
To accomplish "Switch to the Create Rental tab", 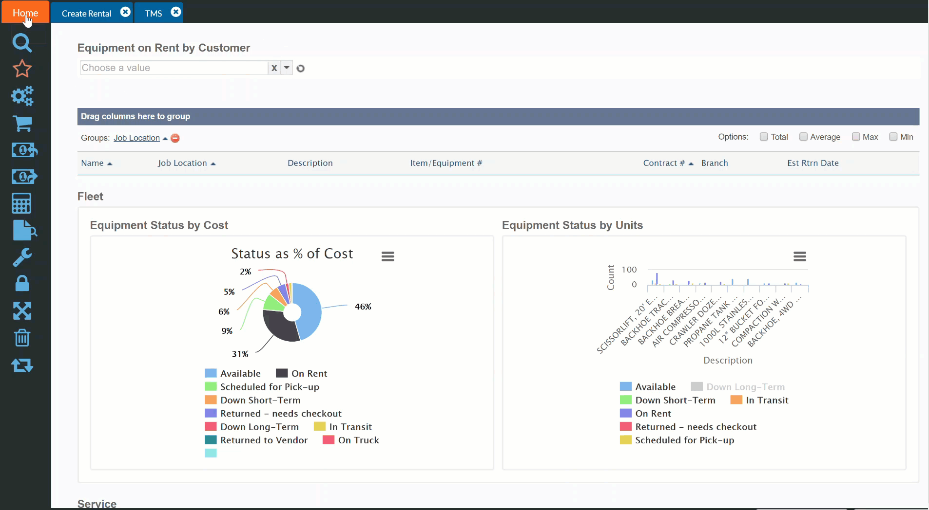I will coord(86,12).
